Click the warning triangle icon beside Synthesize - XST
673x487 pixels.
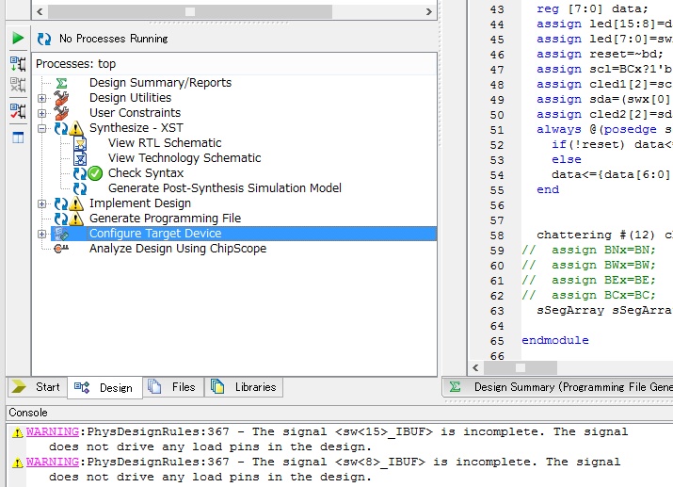pyautogui.click(x=77, y=128)
